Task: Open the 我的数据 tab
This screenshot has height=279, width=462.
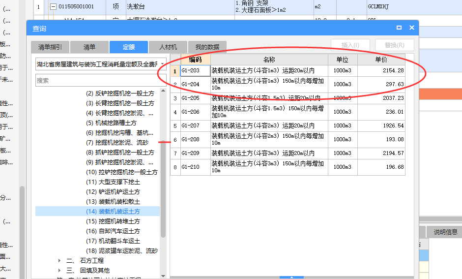Action: (207, 47)
